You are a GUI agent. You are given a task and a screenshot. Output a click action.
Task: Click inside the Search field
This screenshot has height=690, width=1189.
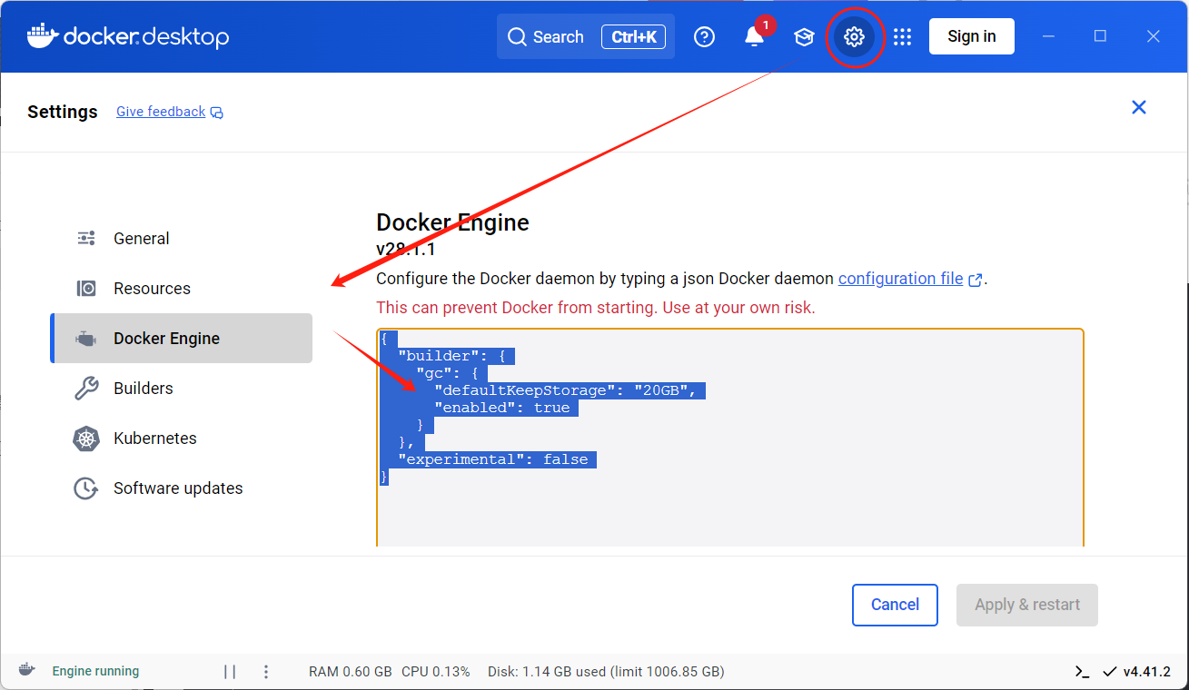coord(586,37)
